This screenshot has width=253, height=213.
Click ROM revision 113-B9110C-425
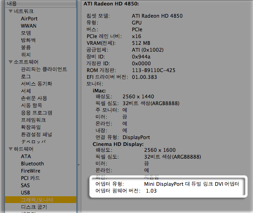154,70
